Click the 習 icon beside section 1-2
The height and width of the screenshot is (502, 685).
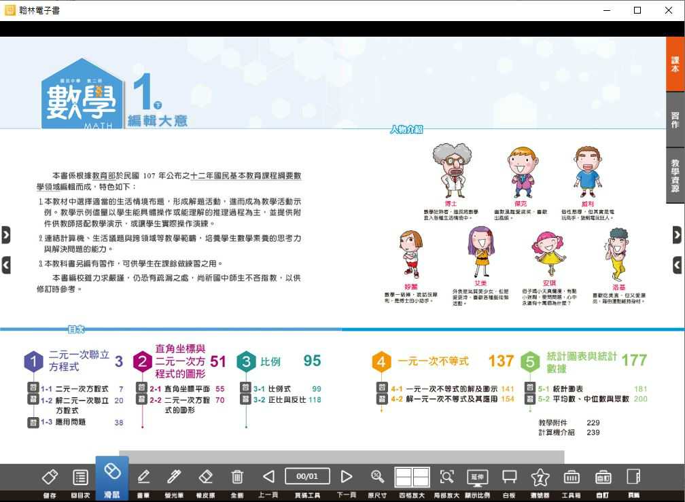33,399
